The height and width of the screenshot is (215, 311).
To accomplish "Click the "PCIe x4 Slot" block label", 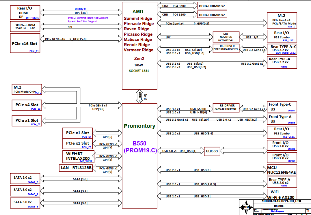I will pyautogui.click(x=27, y=104).
